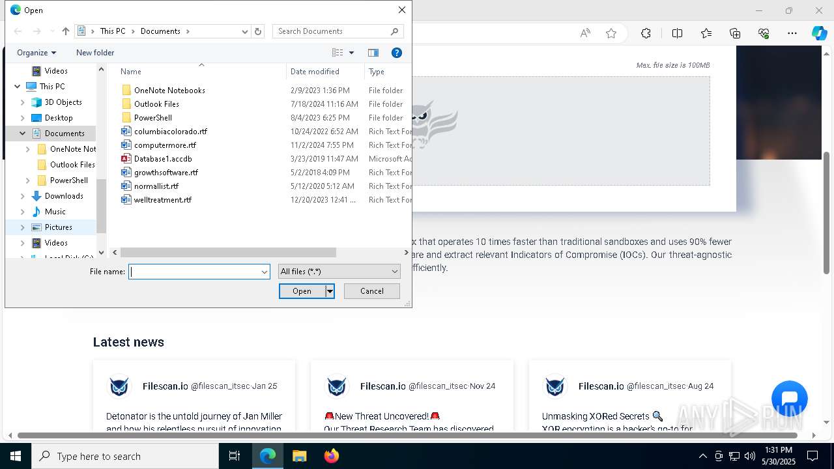Launch Copilot from Edge toolbar
The width and height of the screenshot is (834, 469).
point(819,33)
